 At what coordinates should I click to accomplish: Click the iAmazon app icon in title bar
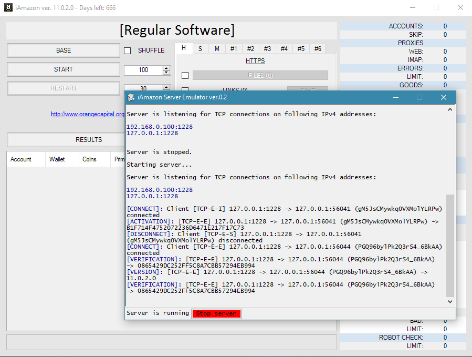click(8, 7)
